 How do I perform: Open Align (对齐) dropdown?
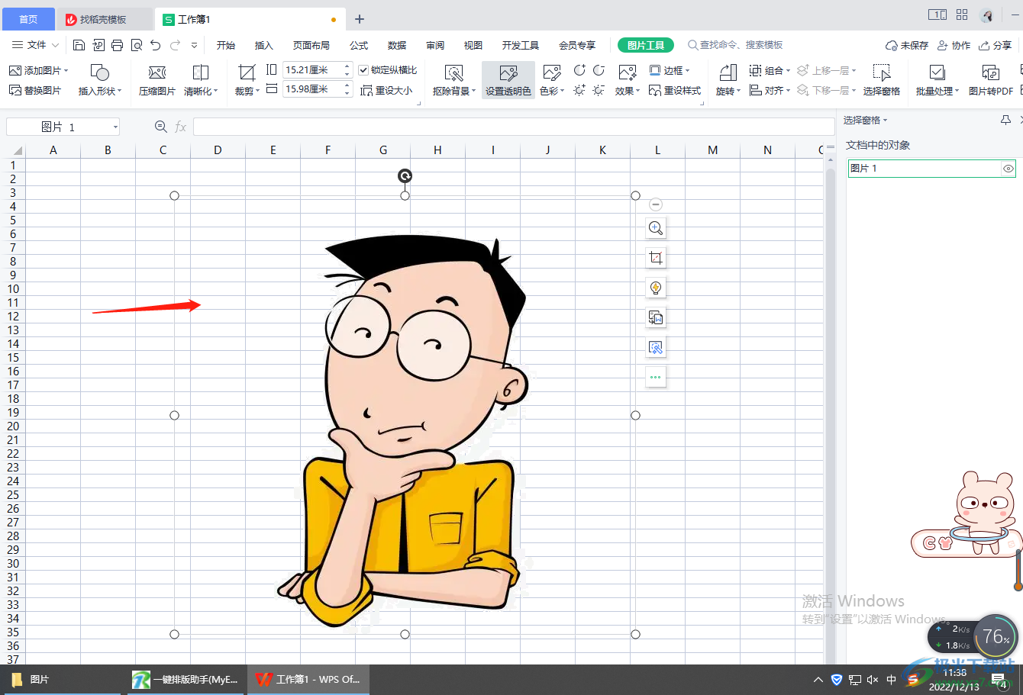[770, 90]
